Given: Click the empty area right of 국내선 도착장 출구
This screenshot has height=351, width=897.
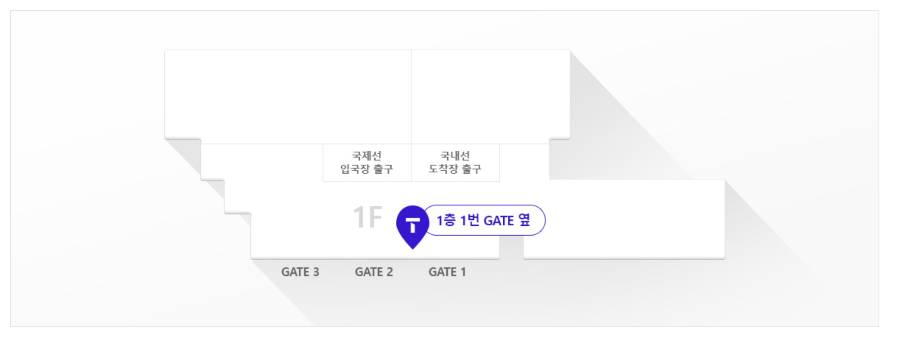Looking at the screenshot, I should coord(524,162).
